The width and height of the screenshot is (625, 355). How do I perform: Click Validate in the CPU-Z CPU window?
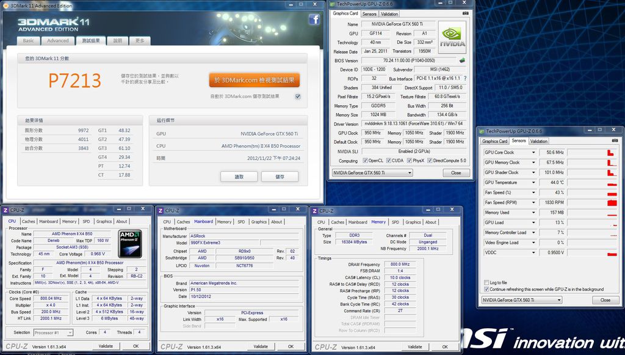click(x=106, y=346)
